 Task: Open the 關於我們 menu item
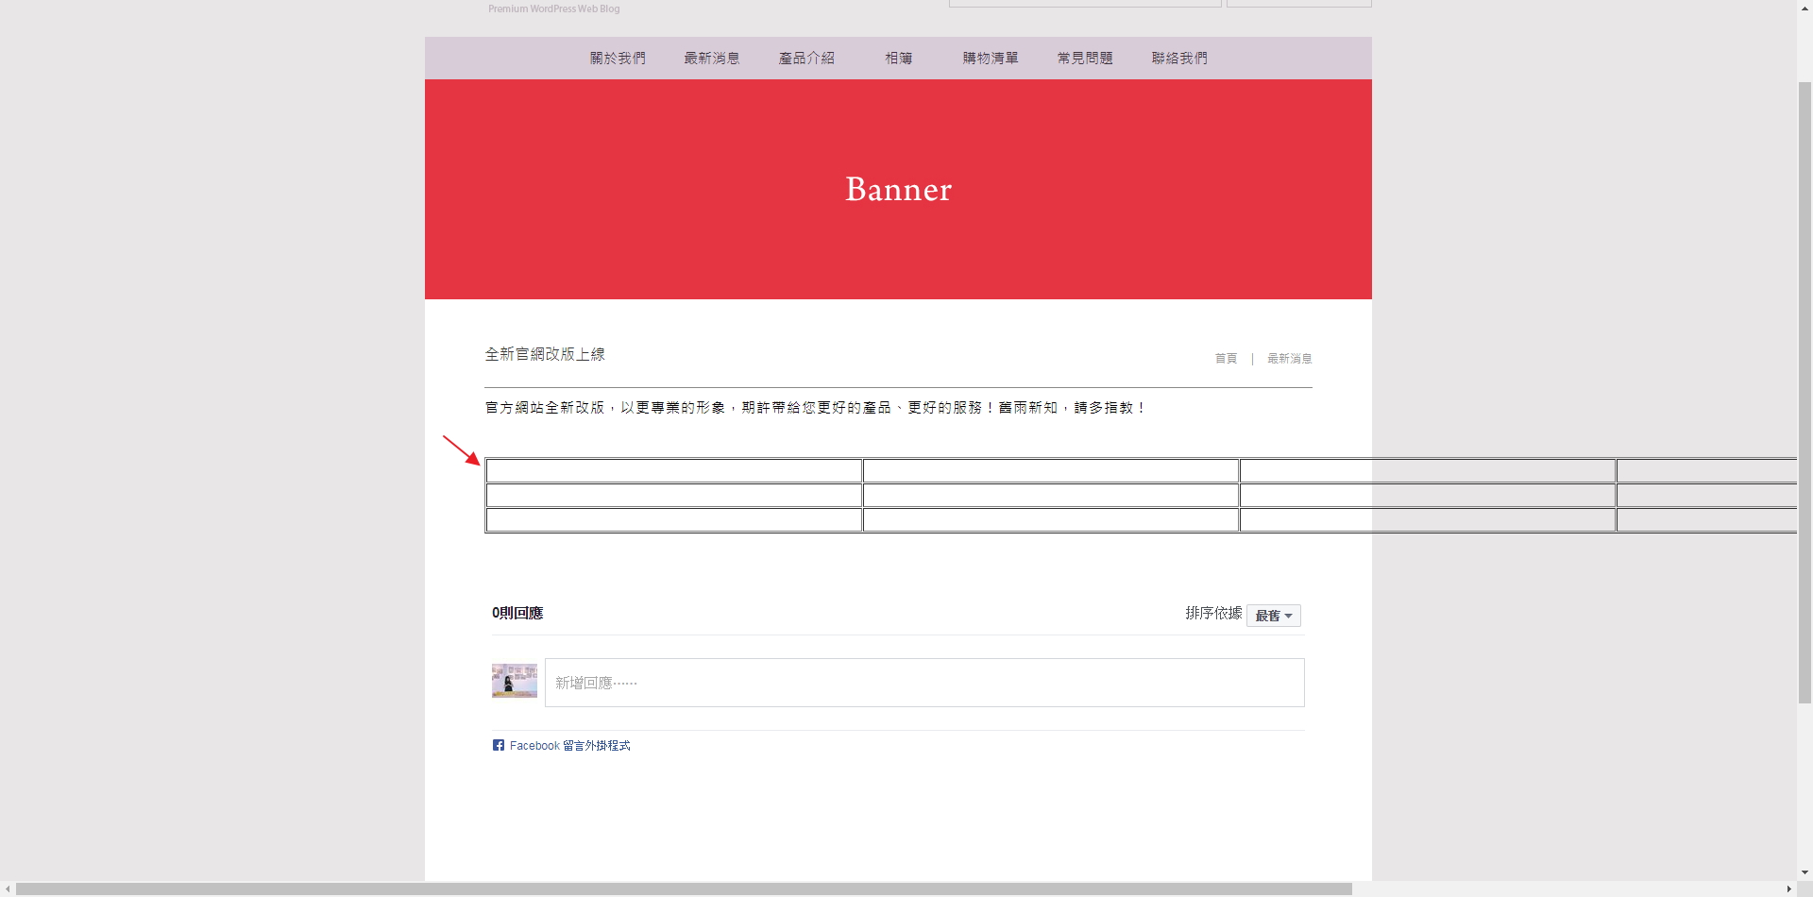click(618, 59)
